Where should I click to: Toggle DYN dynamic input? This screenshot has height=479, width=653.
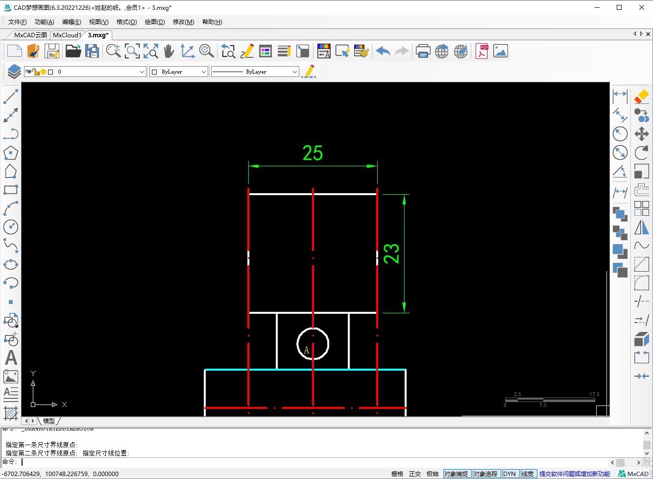(509, 474)
